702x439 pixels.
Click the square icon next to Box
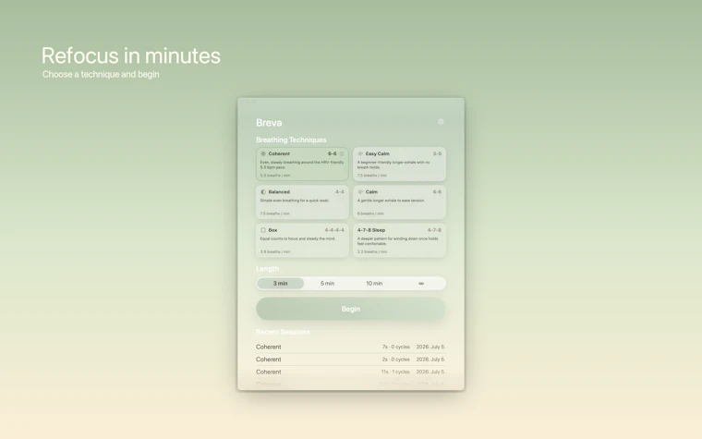click(x=263, y=230)
